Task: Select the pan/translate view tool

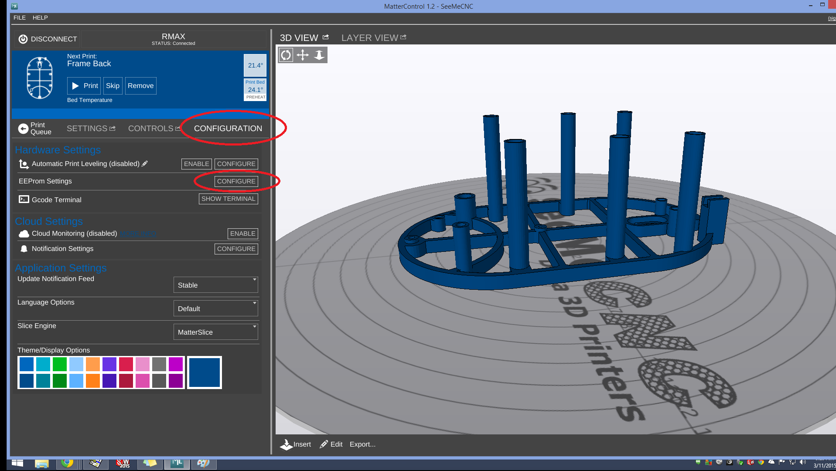Action: 303,55
